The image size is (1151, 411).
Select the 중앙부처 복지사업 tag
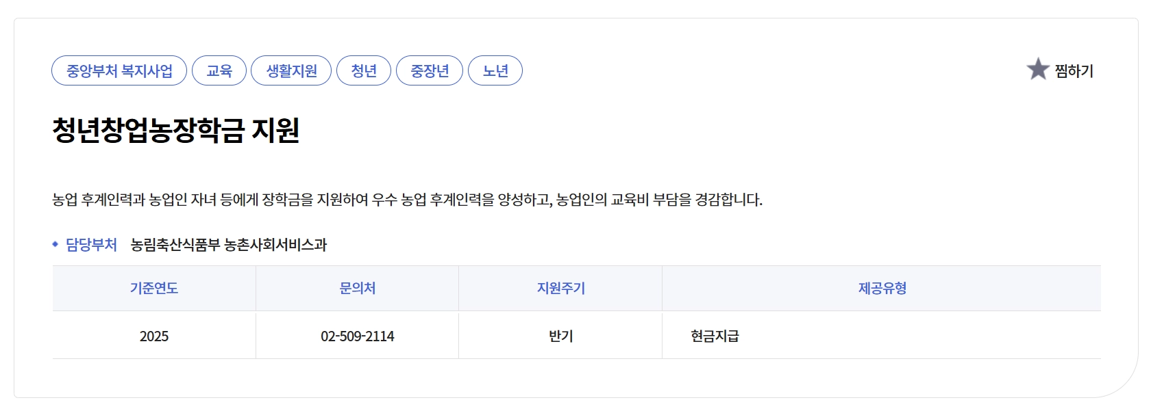120,70
